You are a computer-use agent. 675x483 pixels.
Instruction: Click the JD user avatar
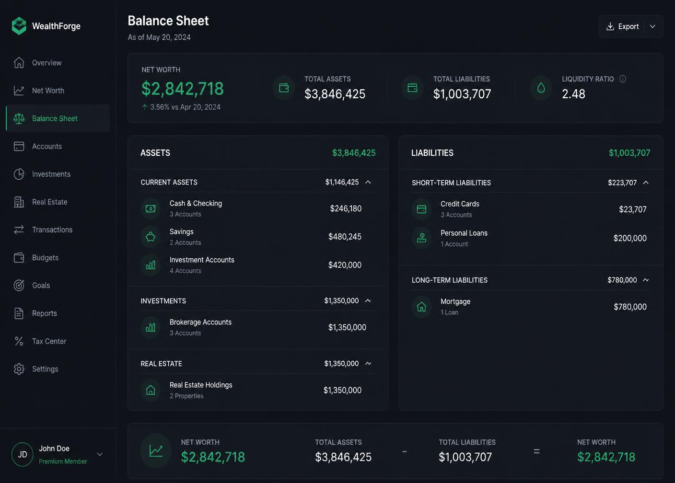(x=23, y=454)
